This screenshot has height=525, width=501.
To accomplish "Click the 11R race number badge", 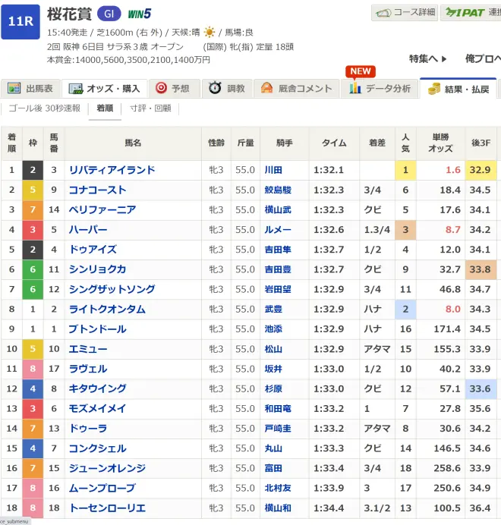I will 20,21.
